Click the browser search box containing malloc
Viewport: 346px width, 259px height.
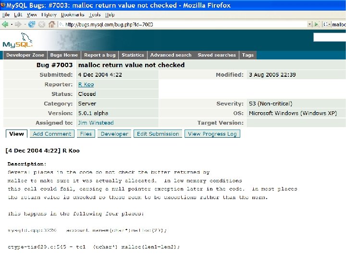click(x=339, y=24)
